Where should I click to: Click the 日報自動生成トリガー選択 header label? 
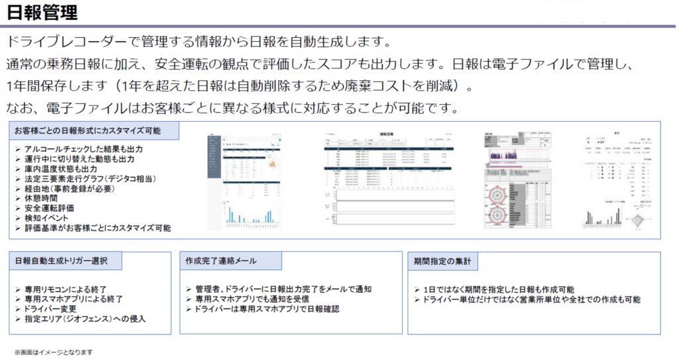pos(66,261)
